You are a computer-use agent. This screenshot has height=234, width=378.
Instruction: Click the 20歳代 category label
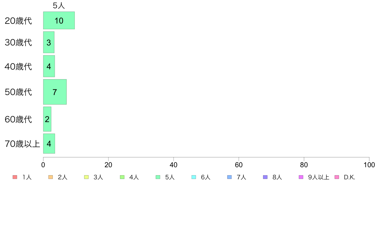[x=18, y=21]
